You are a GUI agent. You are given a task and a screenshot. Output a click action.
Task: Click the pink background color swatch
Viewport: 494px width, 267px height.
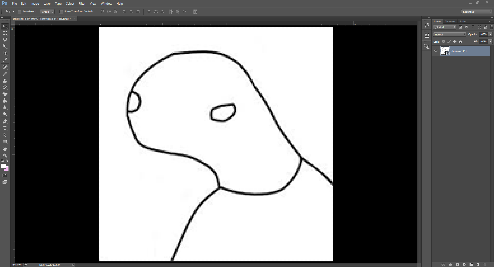click(7, 169)
